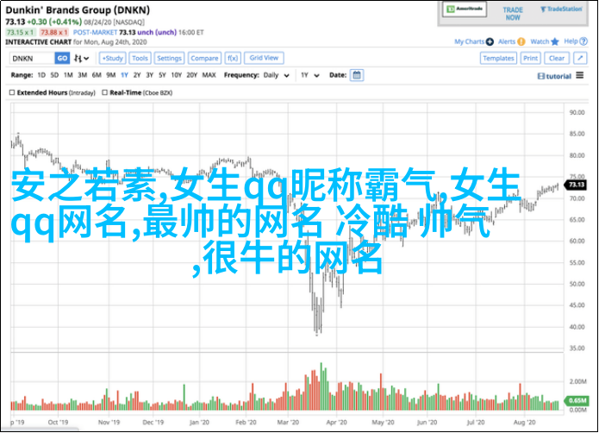This screenshot has height=433, width=599.
Task: Open the Date calendar picker icon
Action: tap(357, 75)
